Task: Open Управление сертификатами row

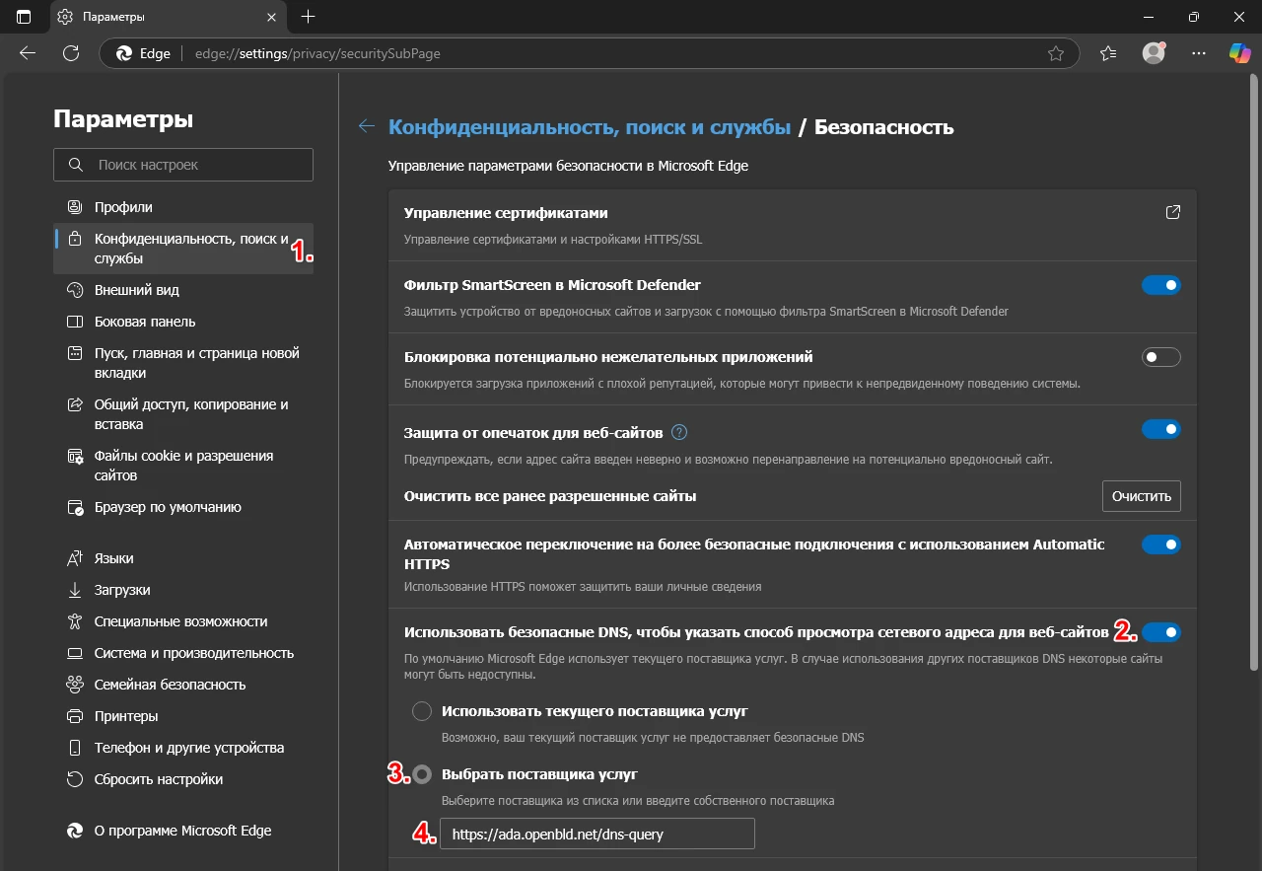Action: pos(793,225)
